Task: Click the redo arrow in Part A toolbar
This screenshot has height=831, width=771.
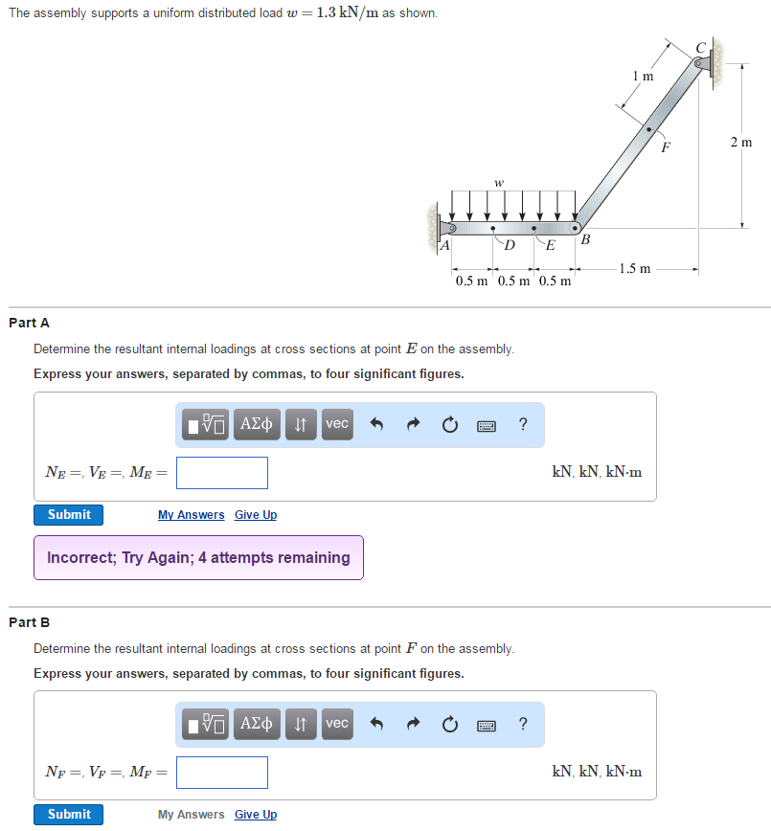Action: [x=413, y=425]
